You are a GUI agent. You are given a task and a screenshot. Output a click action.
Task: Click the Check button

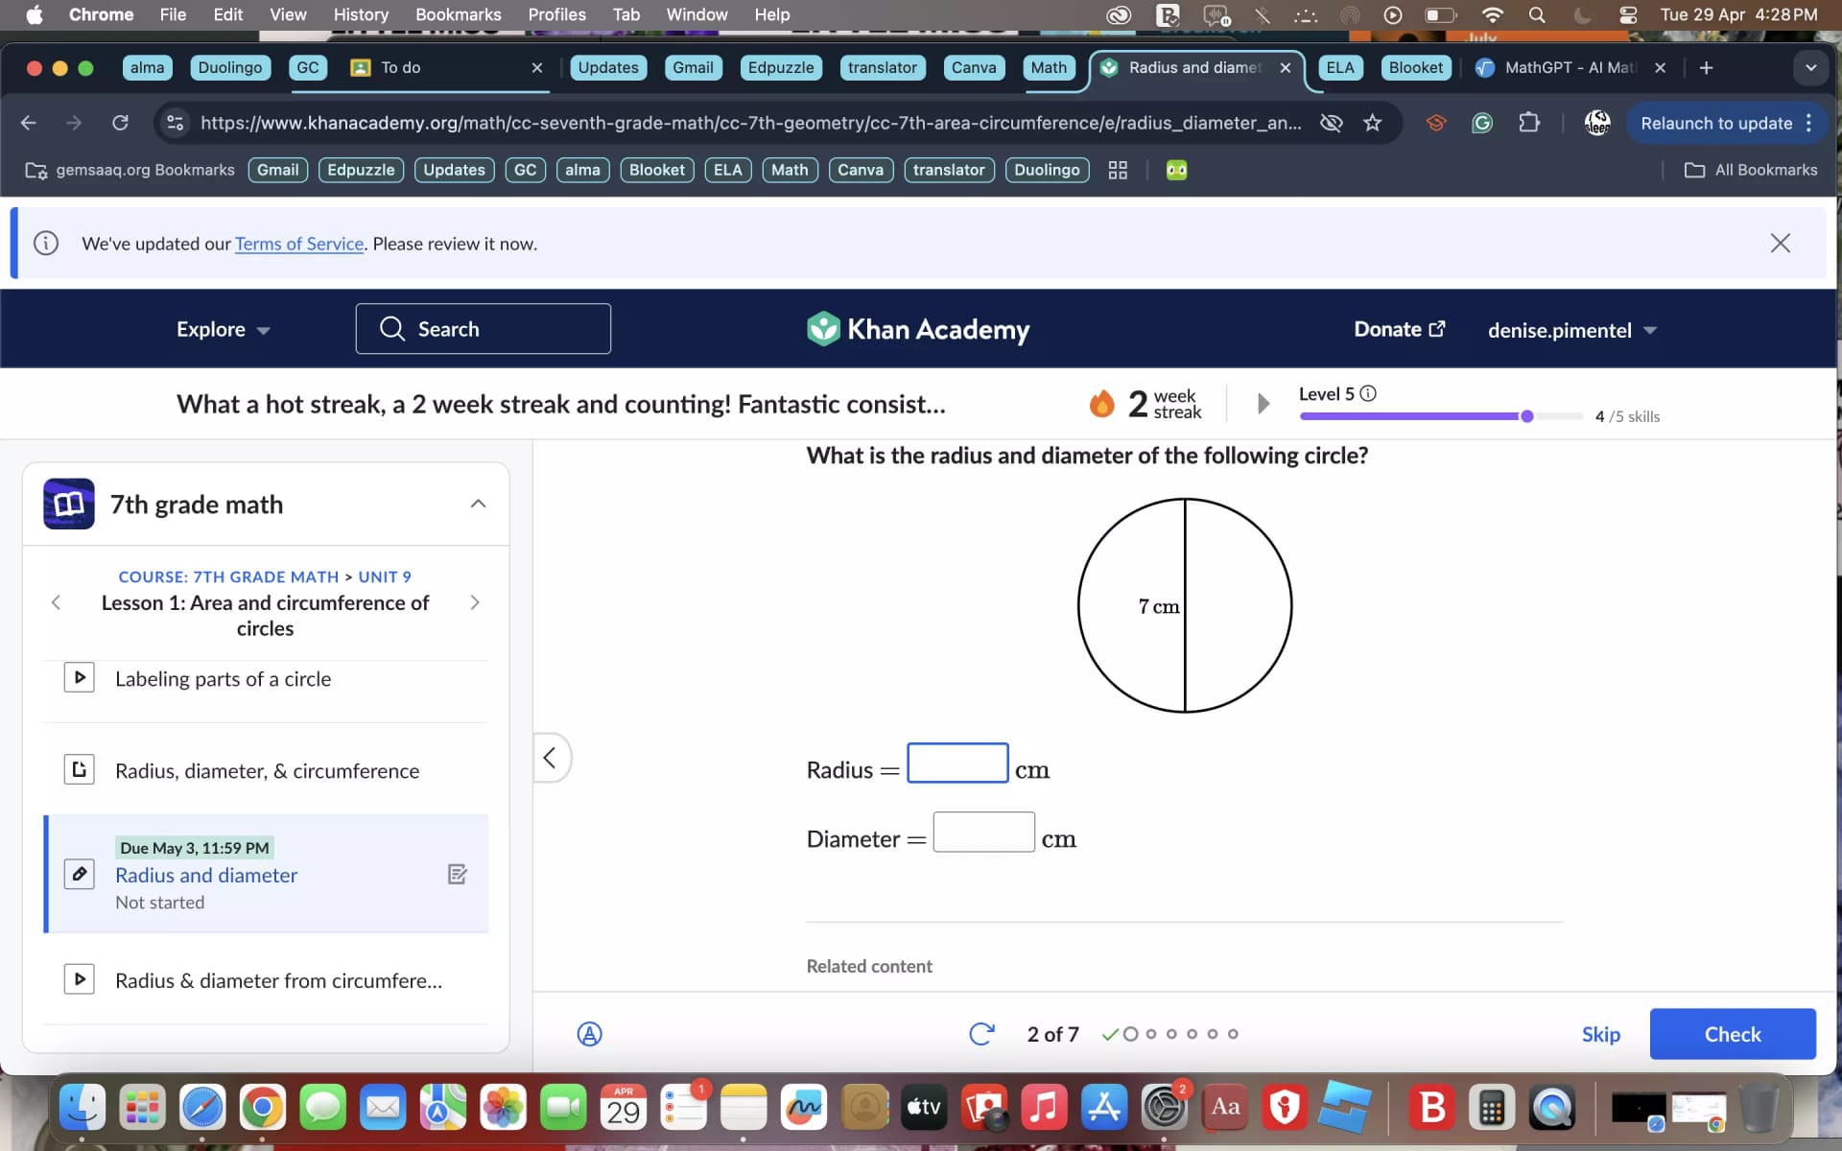tap(1732, 1034)
